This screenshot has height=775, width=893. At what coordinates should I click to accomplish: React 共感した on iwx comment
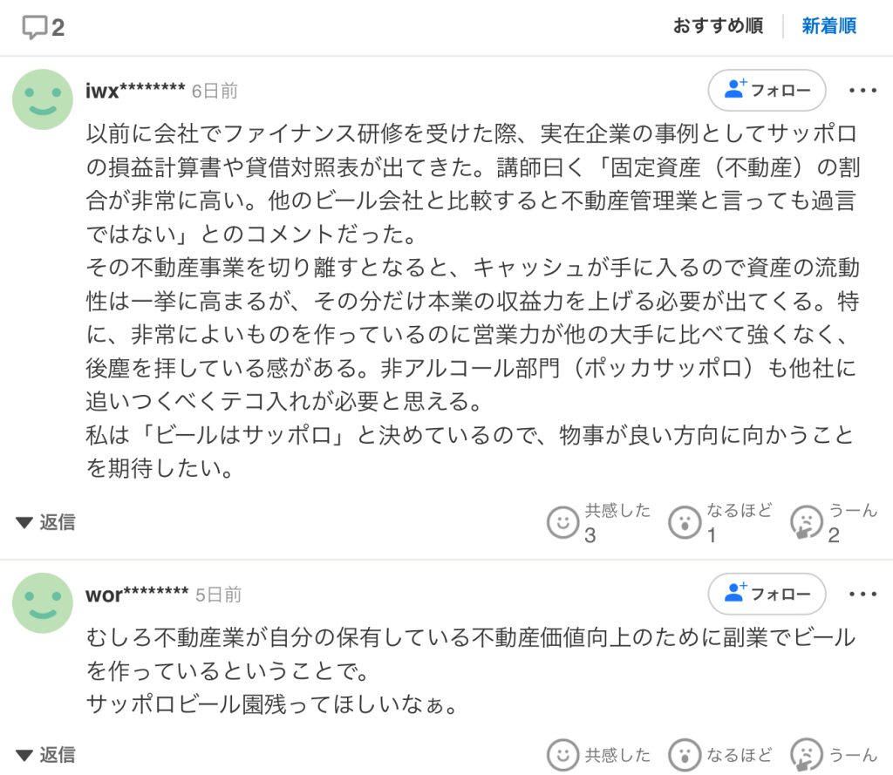coord(563,522)
